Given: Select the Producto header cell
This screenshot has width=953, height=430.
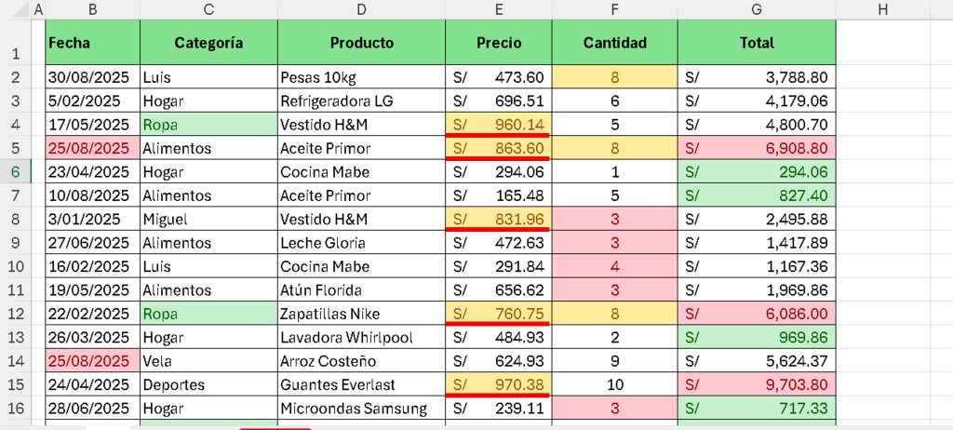Looking at the screenshot, I should coord(362,43).
